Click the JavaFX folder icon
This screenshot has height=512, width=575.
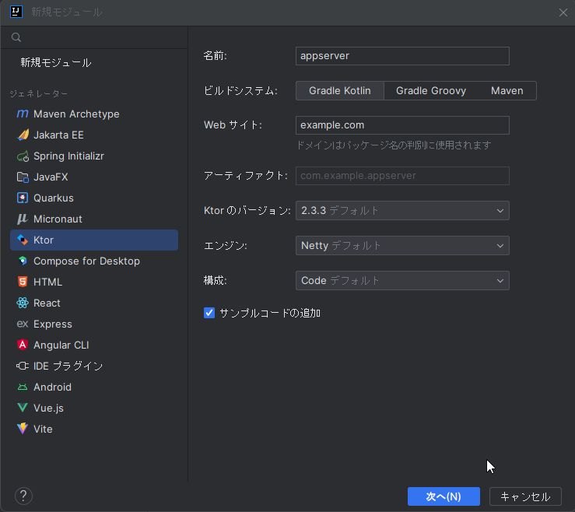[23, 177]
